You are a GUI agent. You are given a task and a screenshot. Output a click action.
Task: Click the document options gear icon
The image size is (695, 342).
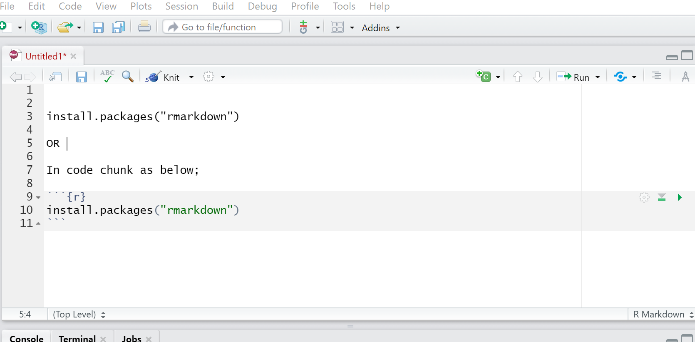pos(208,77)
